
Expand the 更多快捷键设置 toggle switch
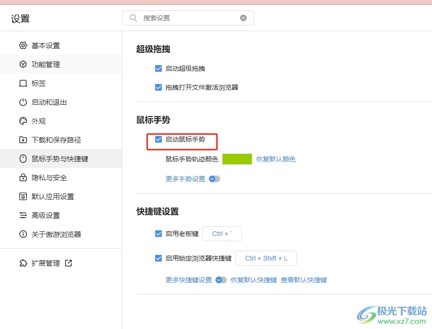[x=221, y=280]
